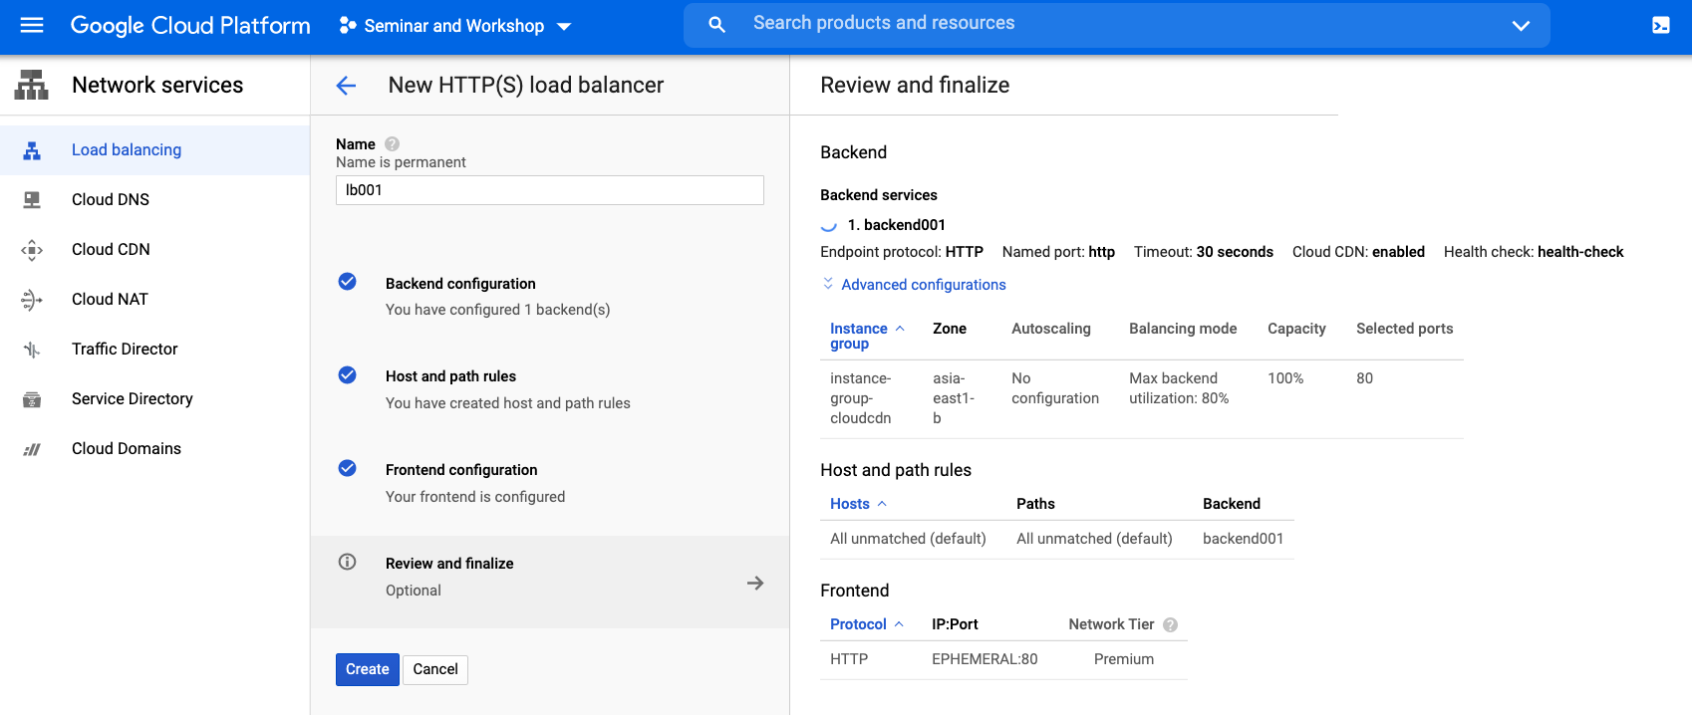The height and width of the screenshot is (715, 1692).
Task: Click the Search products and resources field
Action: coord(1116,25)
